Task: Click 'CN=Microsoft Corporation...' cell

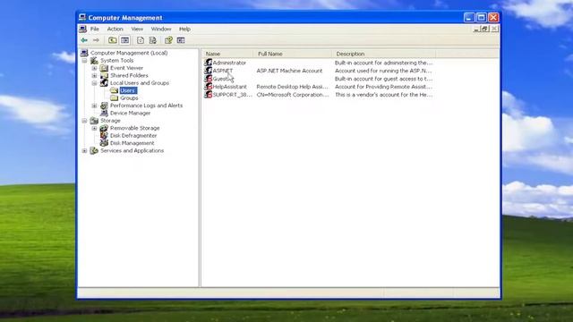Action: [293, 95]
